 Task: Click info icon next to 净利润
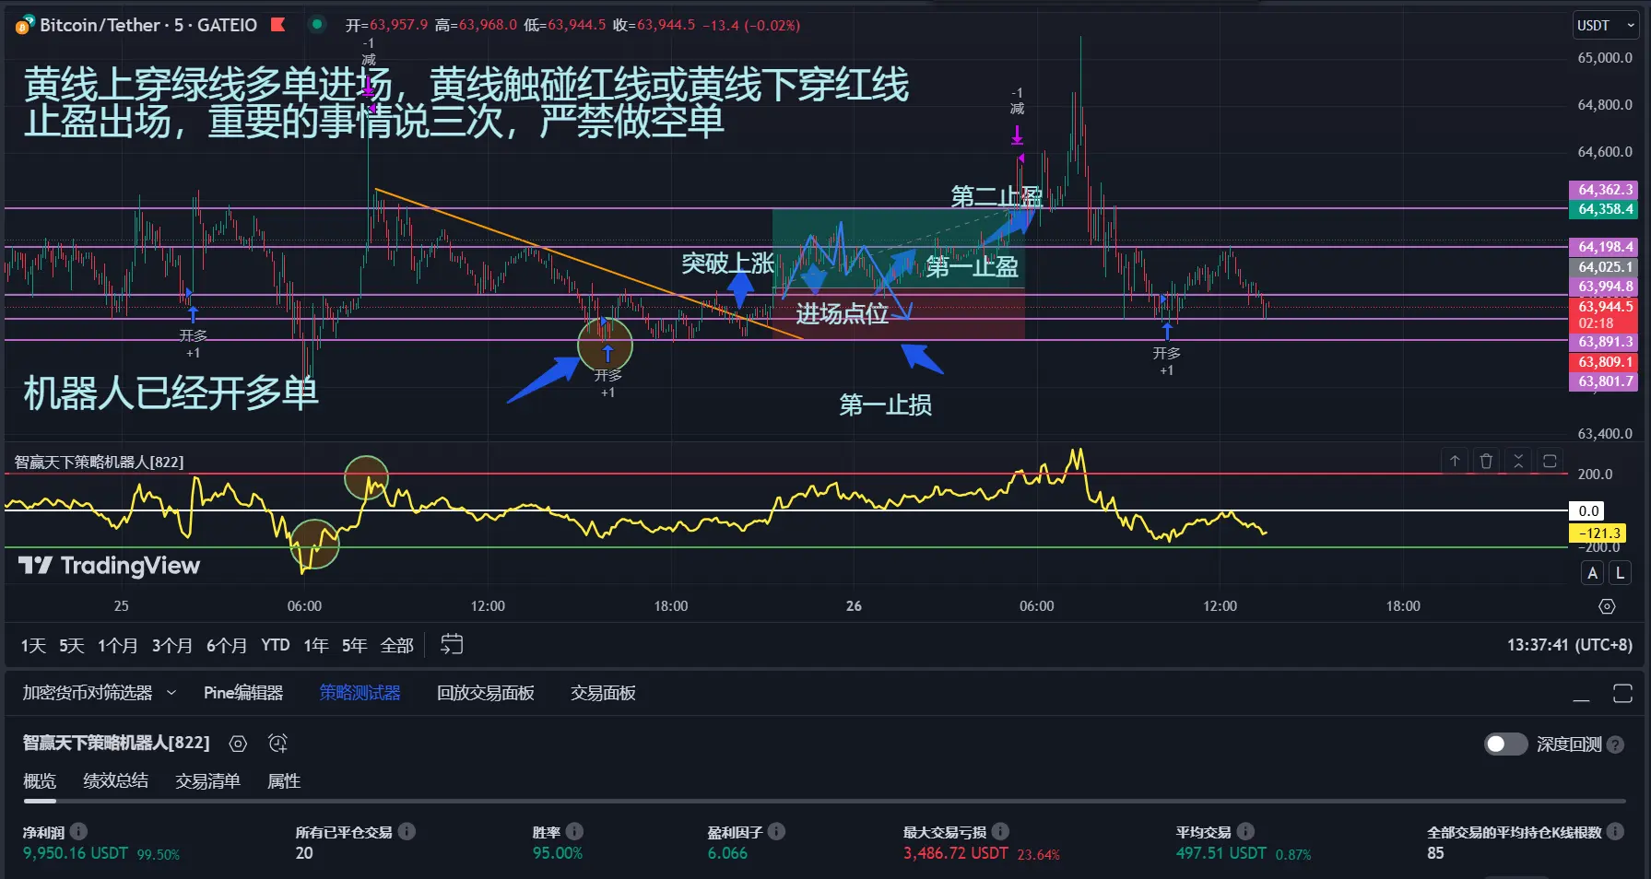click(78, 831)
